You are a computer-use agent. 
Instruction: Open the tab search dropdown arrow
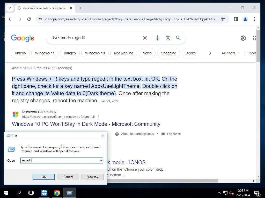[x=10, y=8]
